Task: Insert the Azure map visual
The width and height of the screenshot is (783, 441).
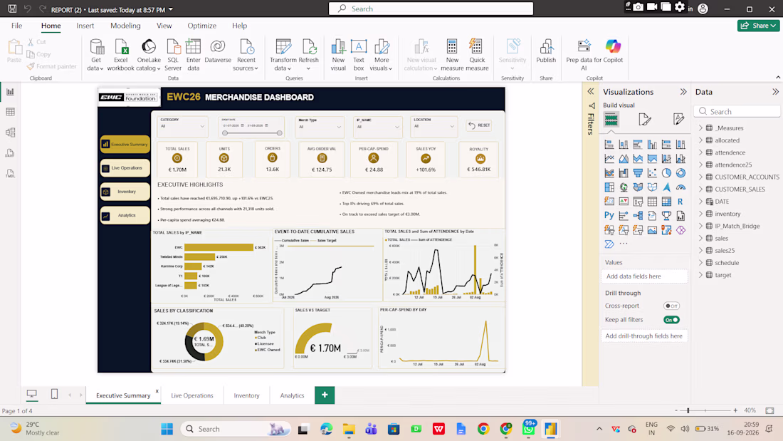Action: [x=667, y=187]
